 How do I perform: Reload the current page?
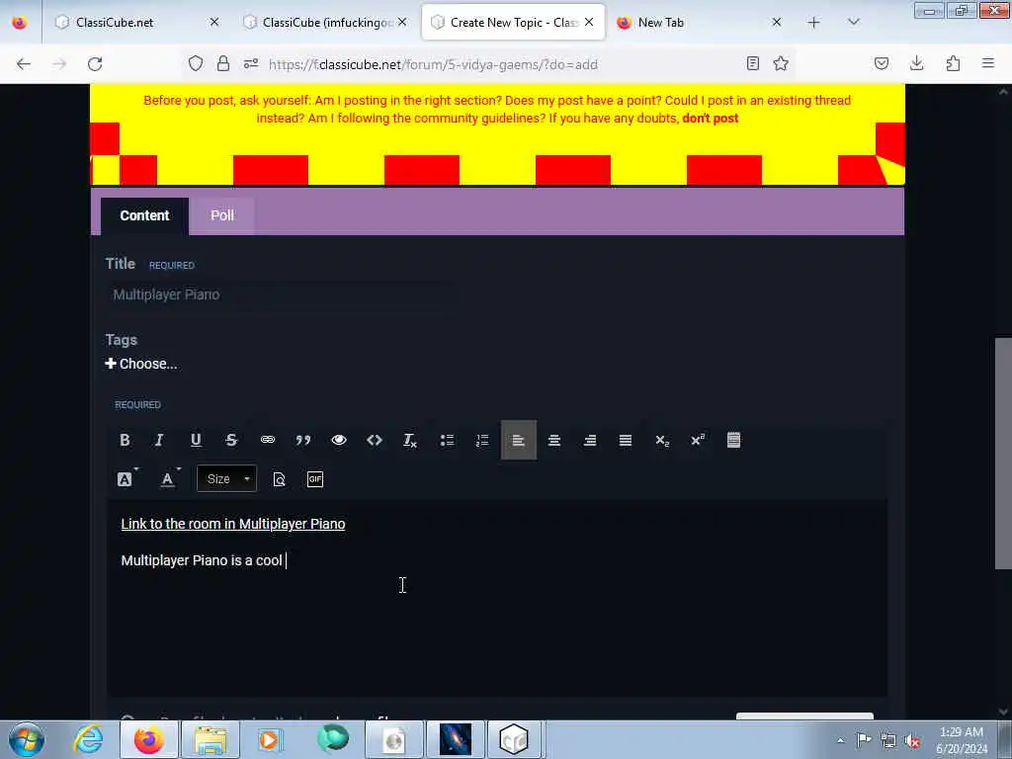coord(95,64)
